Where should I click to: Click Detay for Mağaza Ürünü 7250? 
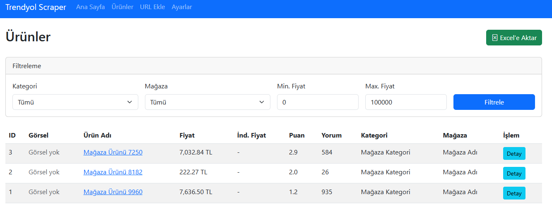tap(514, 154)
